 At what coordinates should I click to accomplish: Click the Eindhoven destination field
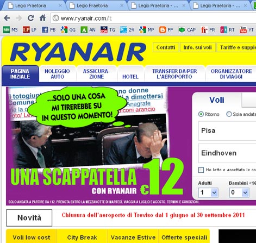pyautogui.click(x=227, y=153)
